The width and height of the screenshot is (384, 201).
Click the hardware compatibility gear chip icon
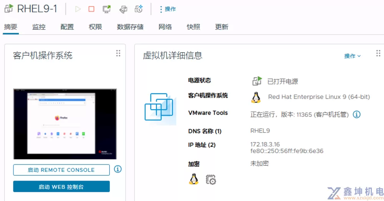point(210,179)
